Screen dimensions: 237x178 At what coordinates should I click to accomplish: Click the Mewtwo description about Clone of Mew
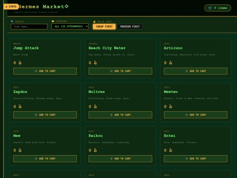(x=191, y=98)
